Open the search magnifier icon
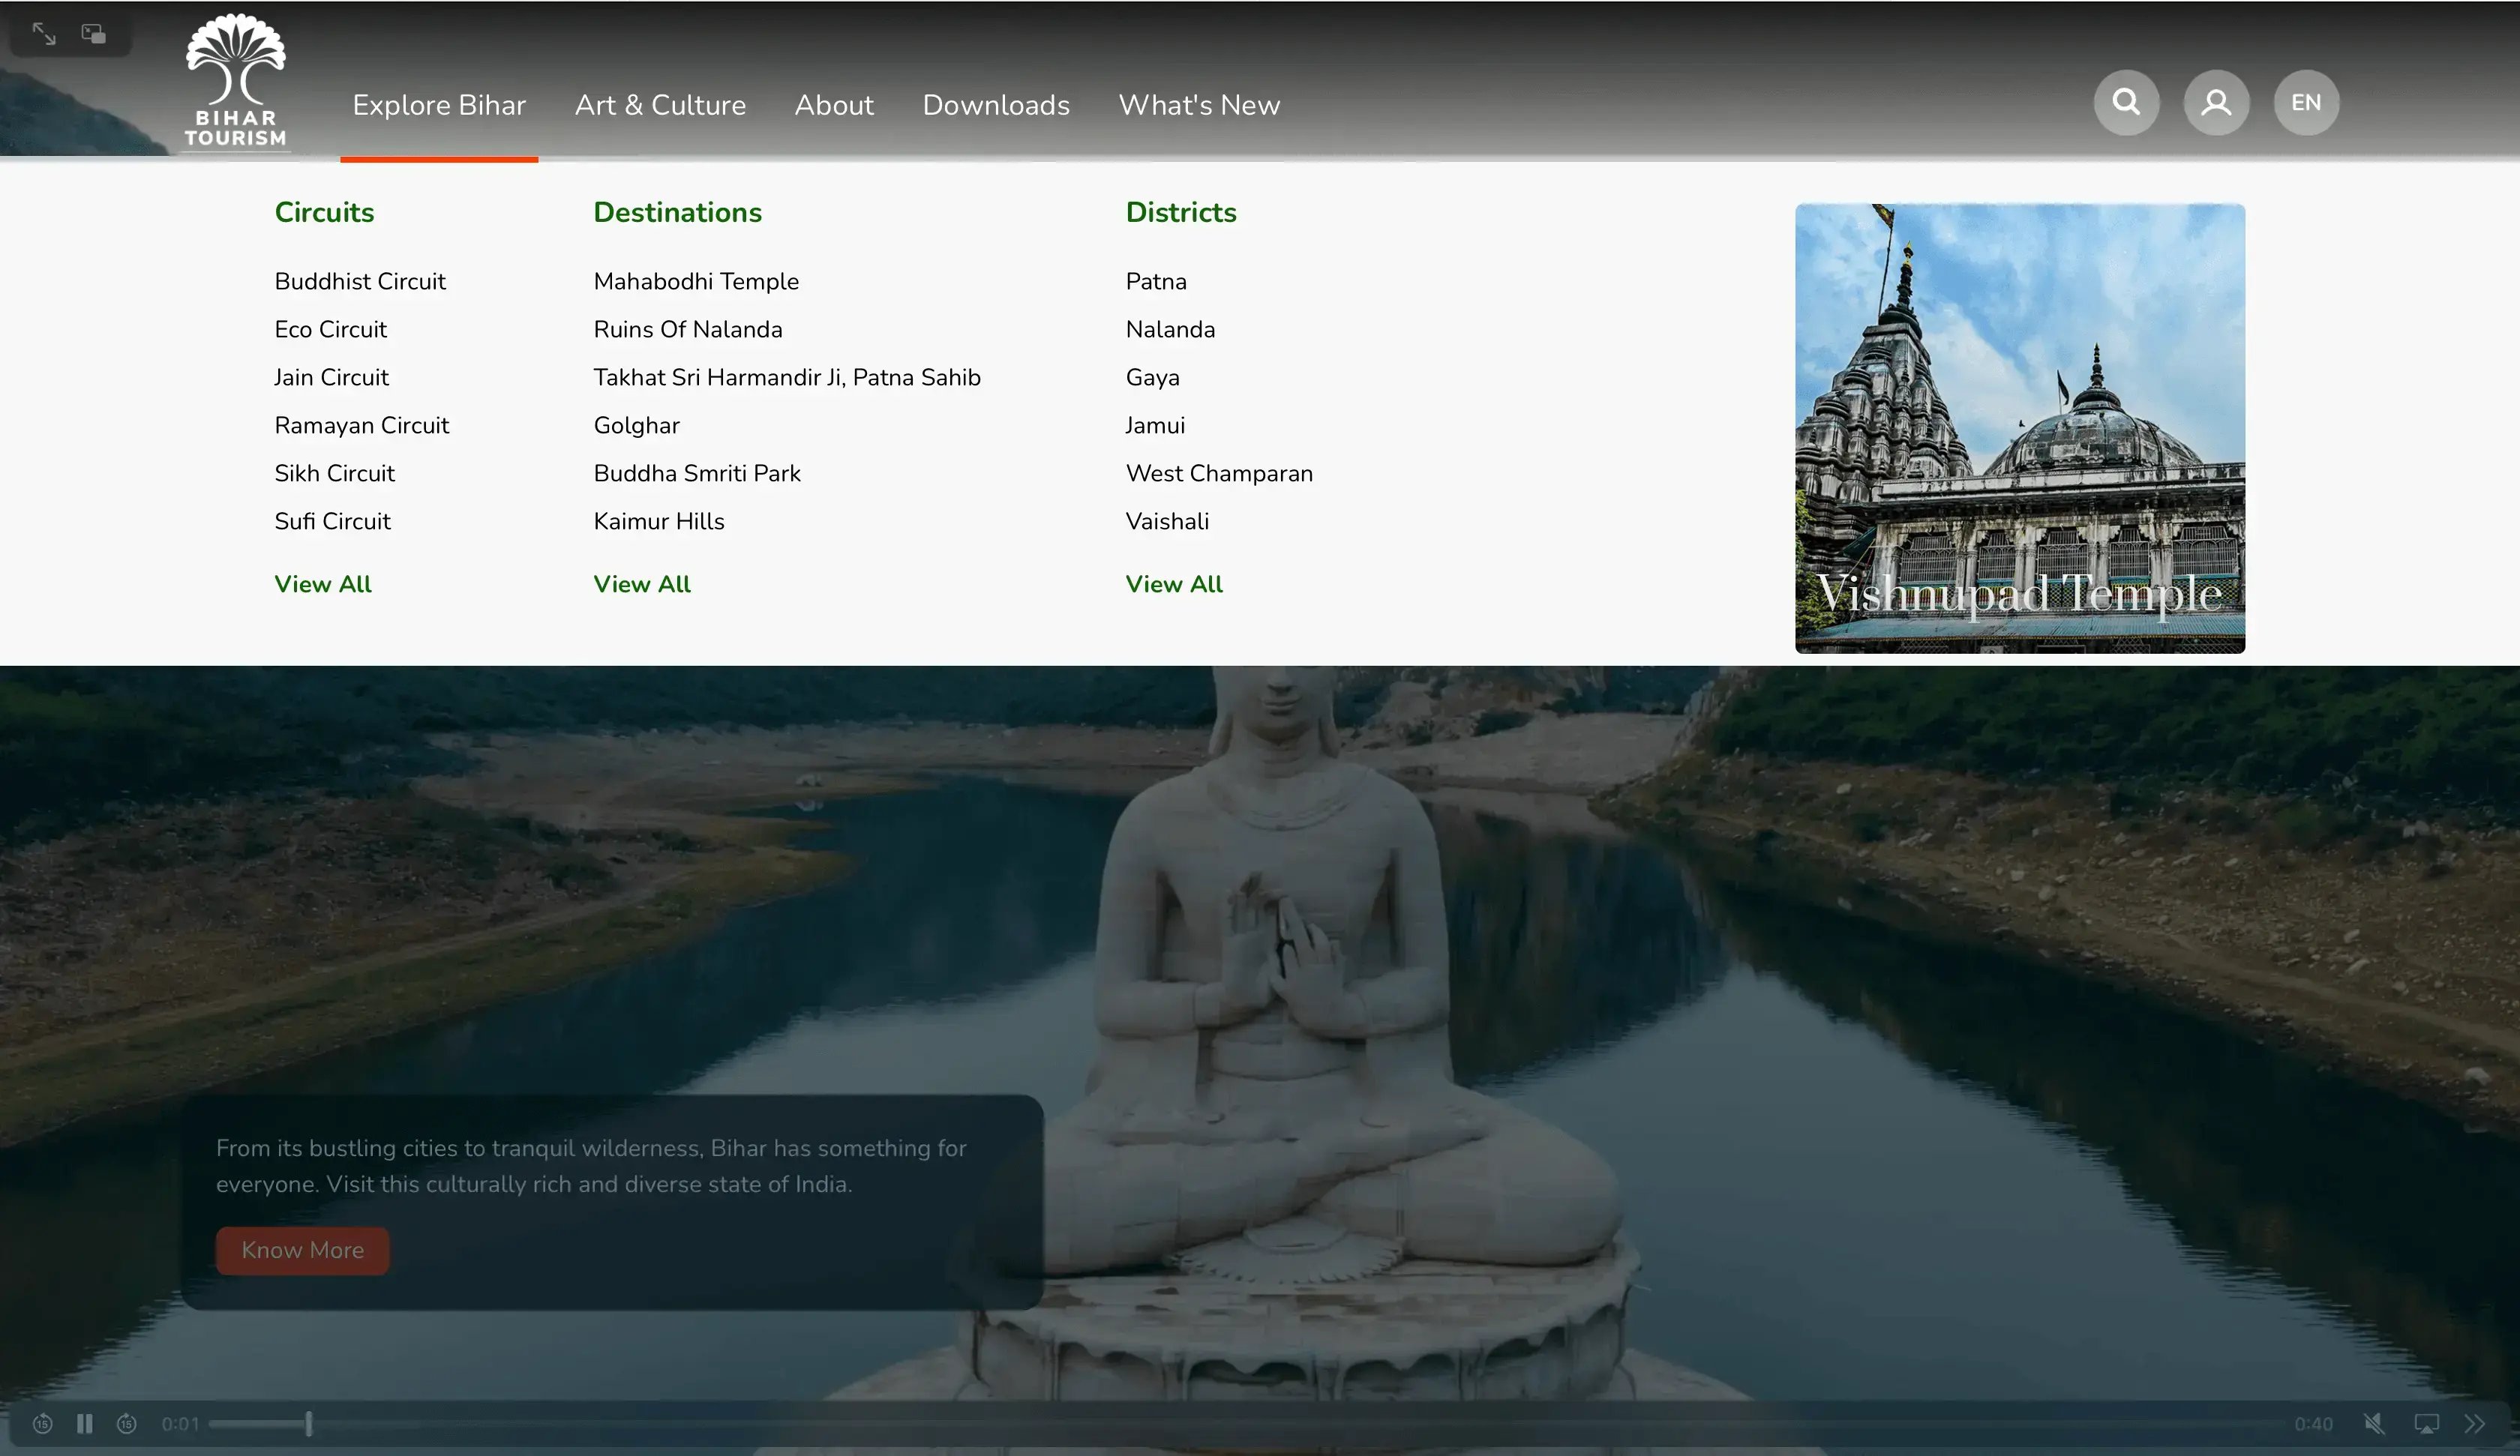 [x=2126, y=102]
